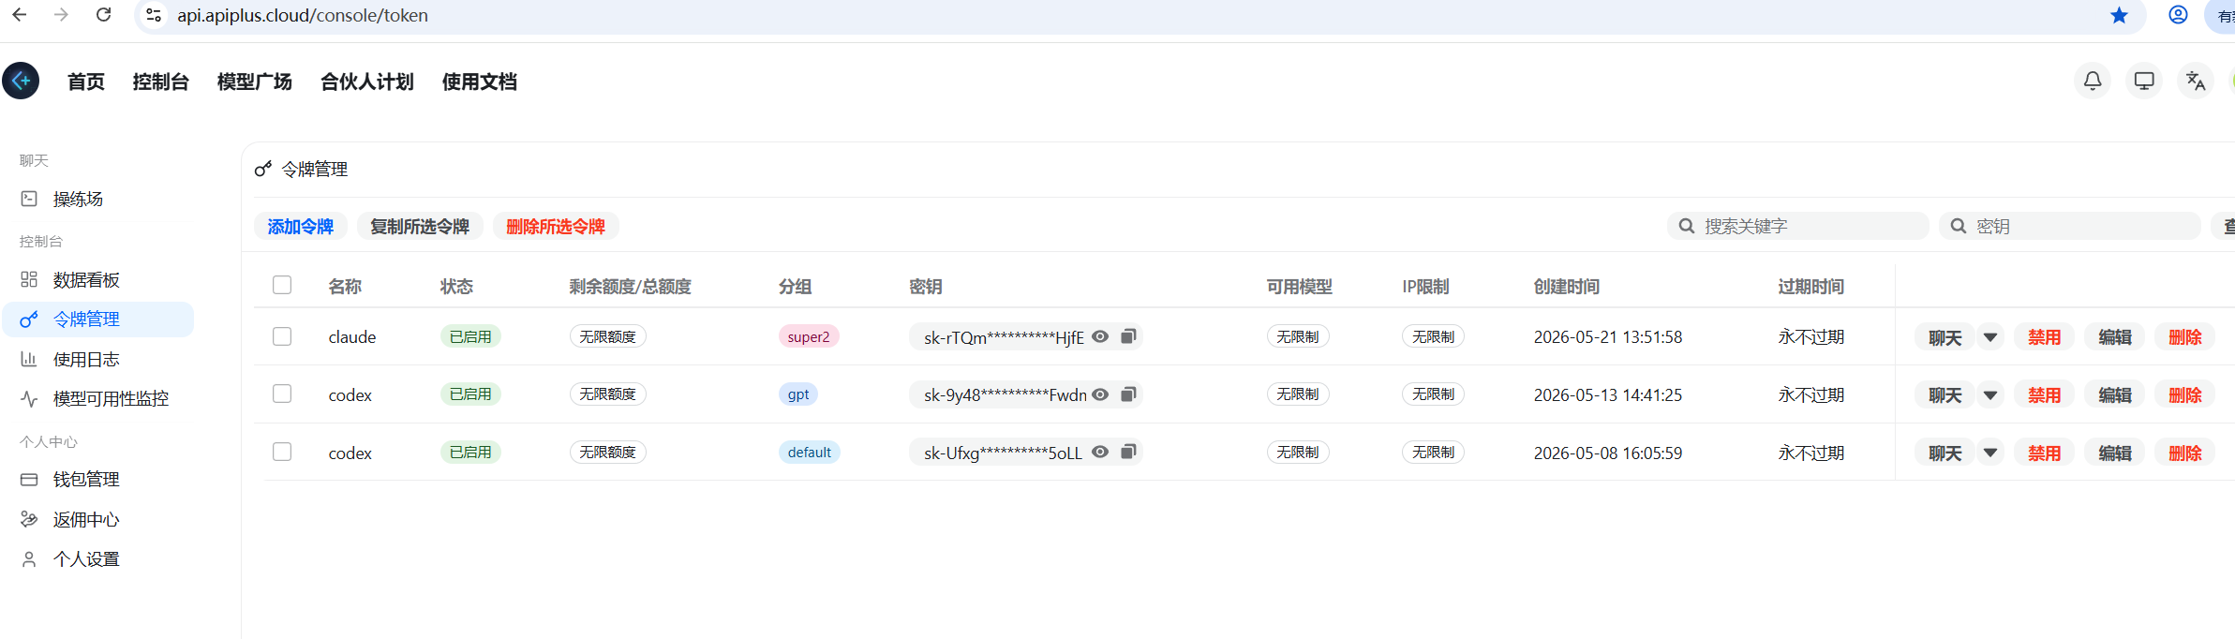Image resolution: width=2235 pixels, height=639 pixels.
Task: Expand chat dropdown arrow for claude row
Action: (x=1990, y=337)
